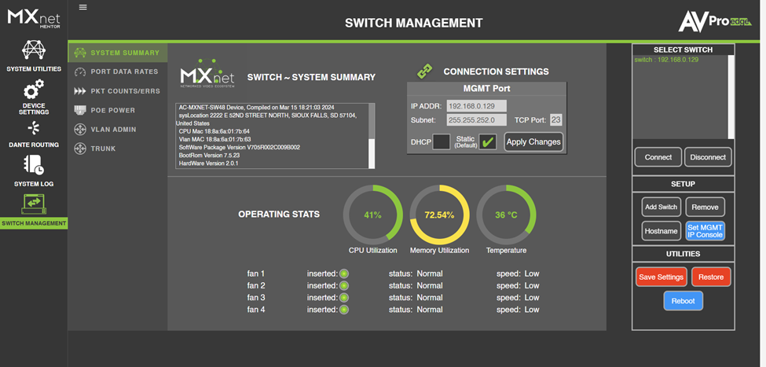Click the Save Settings button
Viewport: 766px width, 367px height.
coord(661,277)
